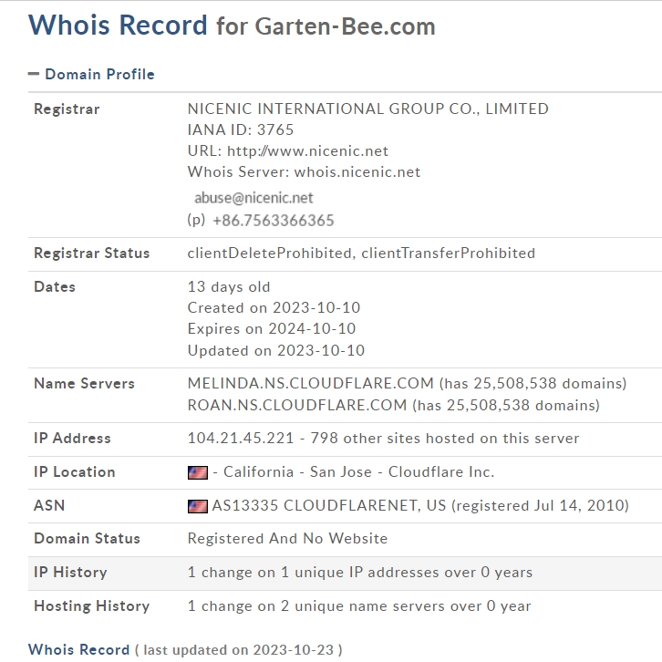The height and width of the screenshot is (662, 662).
Task: Click Garten-Bee.com in the title
Action: [345, 26]
